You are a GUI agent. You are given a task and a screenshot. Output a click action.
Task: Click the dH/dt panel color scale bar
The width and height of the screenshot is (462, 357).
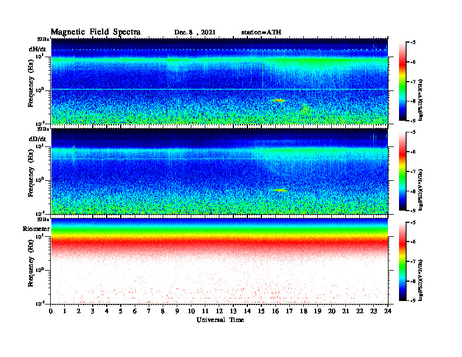tap(402, 82)
